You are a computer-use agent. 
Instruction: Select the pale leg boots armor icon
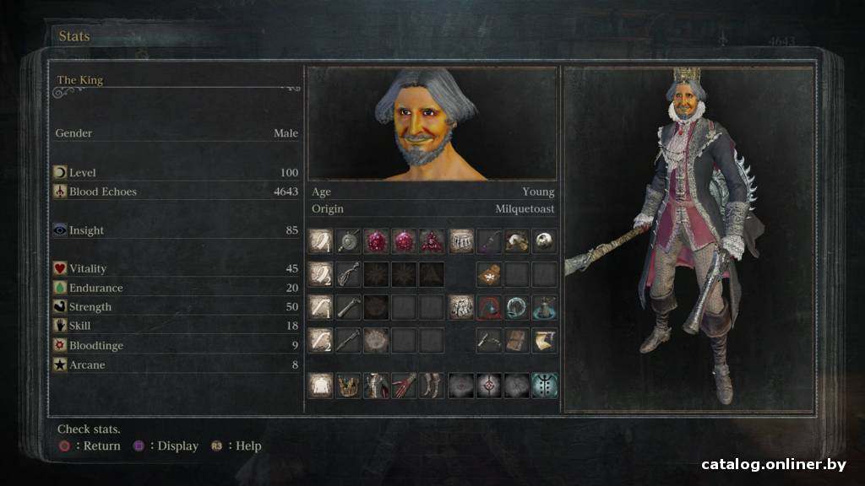tap(432, 385)
